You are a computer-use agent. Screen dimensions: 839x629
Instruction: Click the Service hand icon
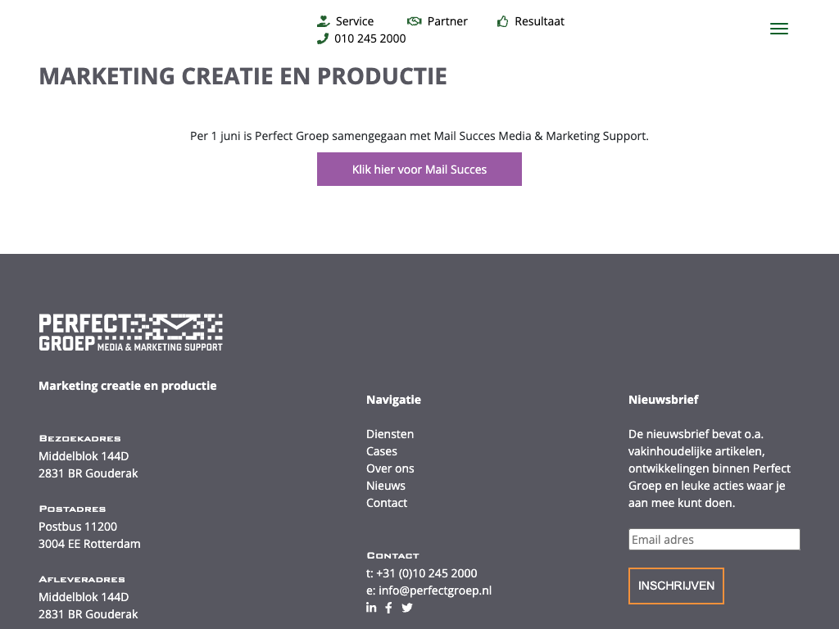(x=324, y=21)
